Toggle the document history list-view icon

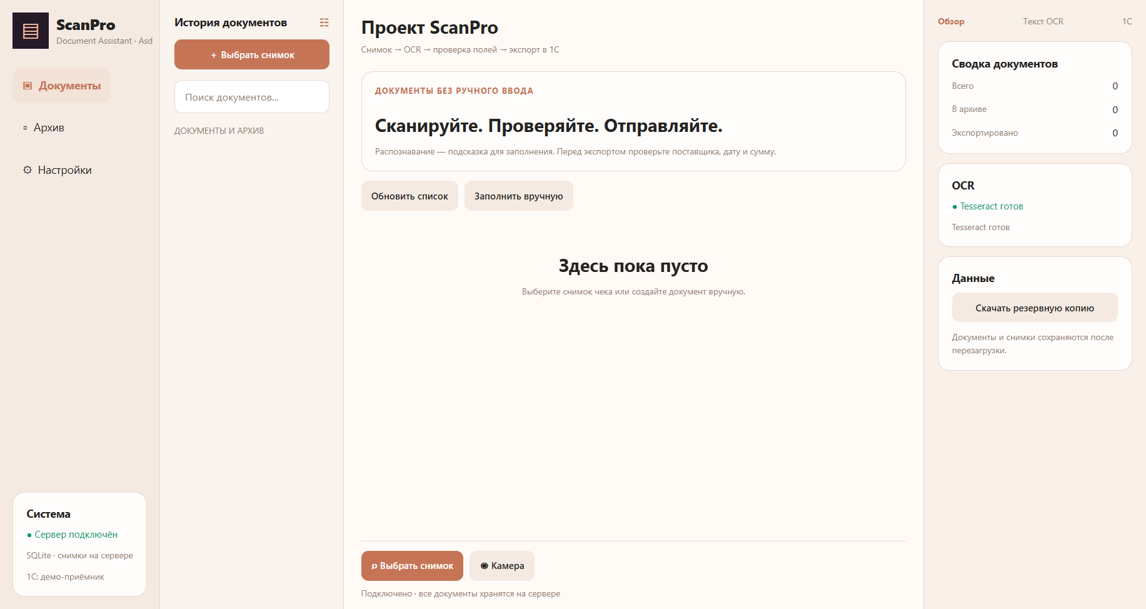point(324,23)
